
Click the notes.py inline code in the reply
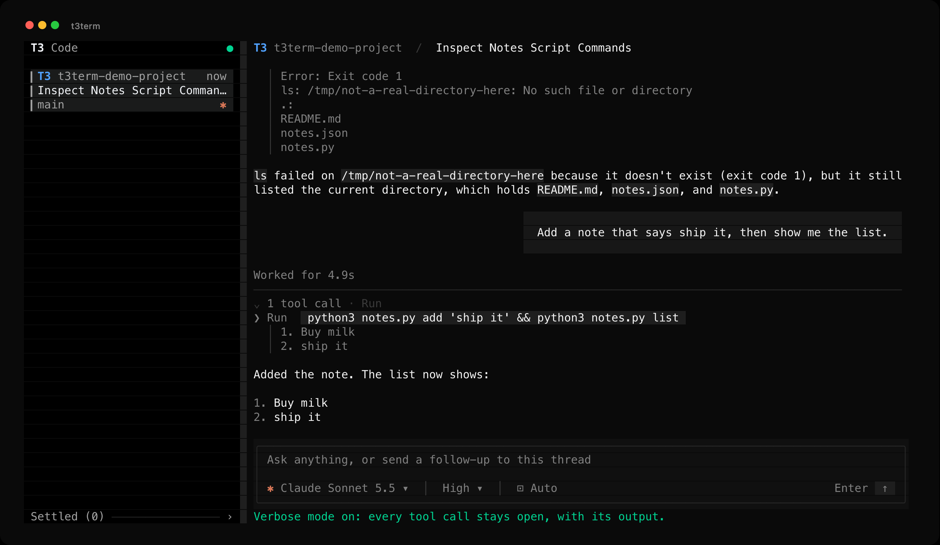(x=746, y=190)
